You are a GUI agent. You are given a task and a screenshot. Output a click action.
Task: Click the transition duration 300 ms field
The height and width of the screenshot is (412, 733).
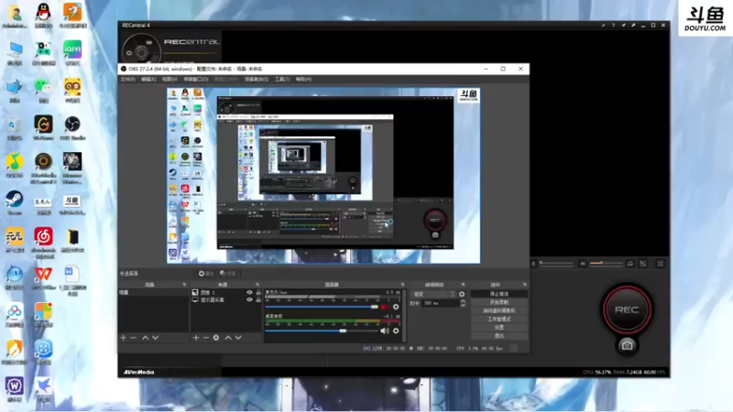pyautogui.click(x=440, y=303)
